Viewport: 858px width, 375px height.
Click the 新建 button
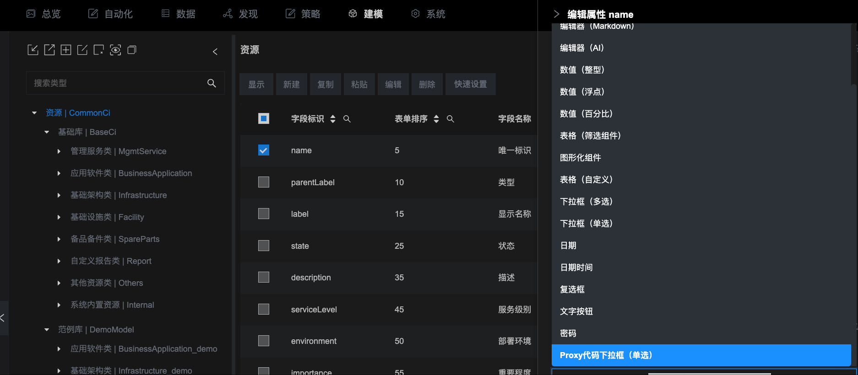click(x=291, y=84)
